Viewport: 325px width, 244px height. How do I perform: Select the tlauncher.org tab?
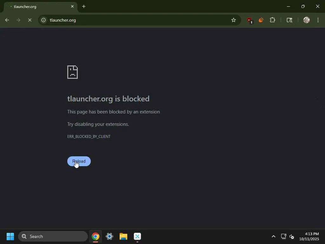tap(40, 7)
